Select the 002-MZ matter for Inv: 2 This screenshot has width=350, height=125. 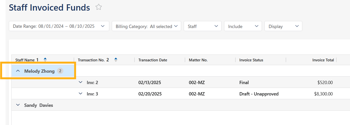coord(197,83)
